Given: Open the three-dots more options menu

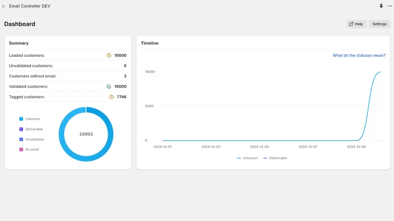Looking at the screenshot, I should point(390,6).
